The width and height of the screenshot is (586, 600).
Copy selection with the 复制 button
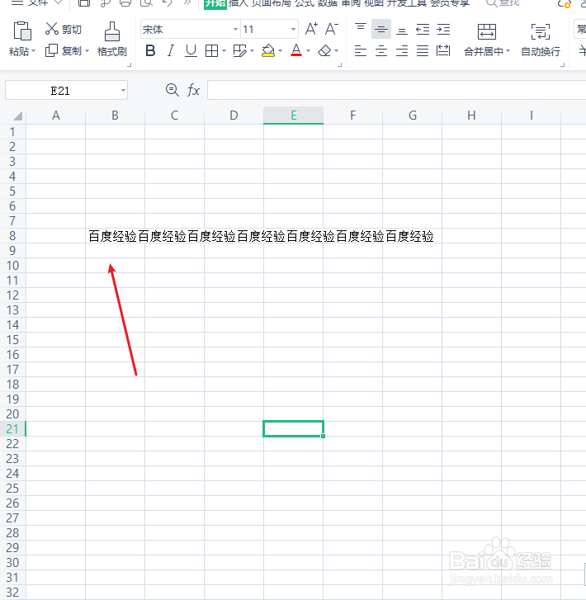coord(64,50)
